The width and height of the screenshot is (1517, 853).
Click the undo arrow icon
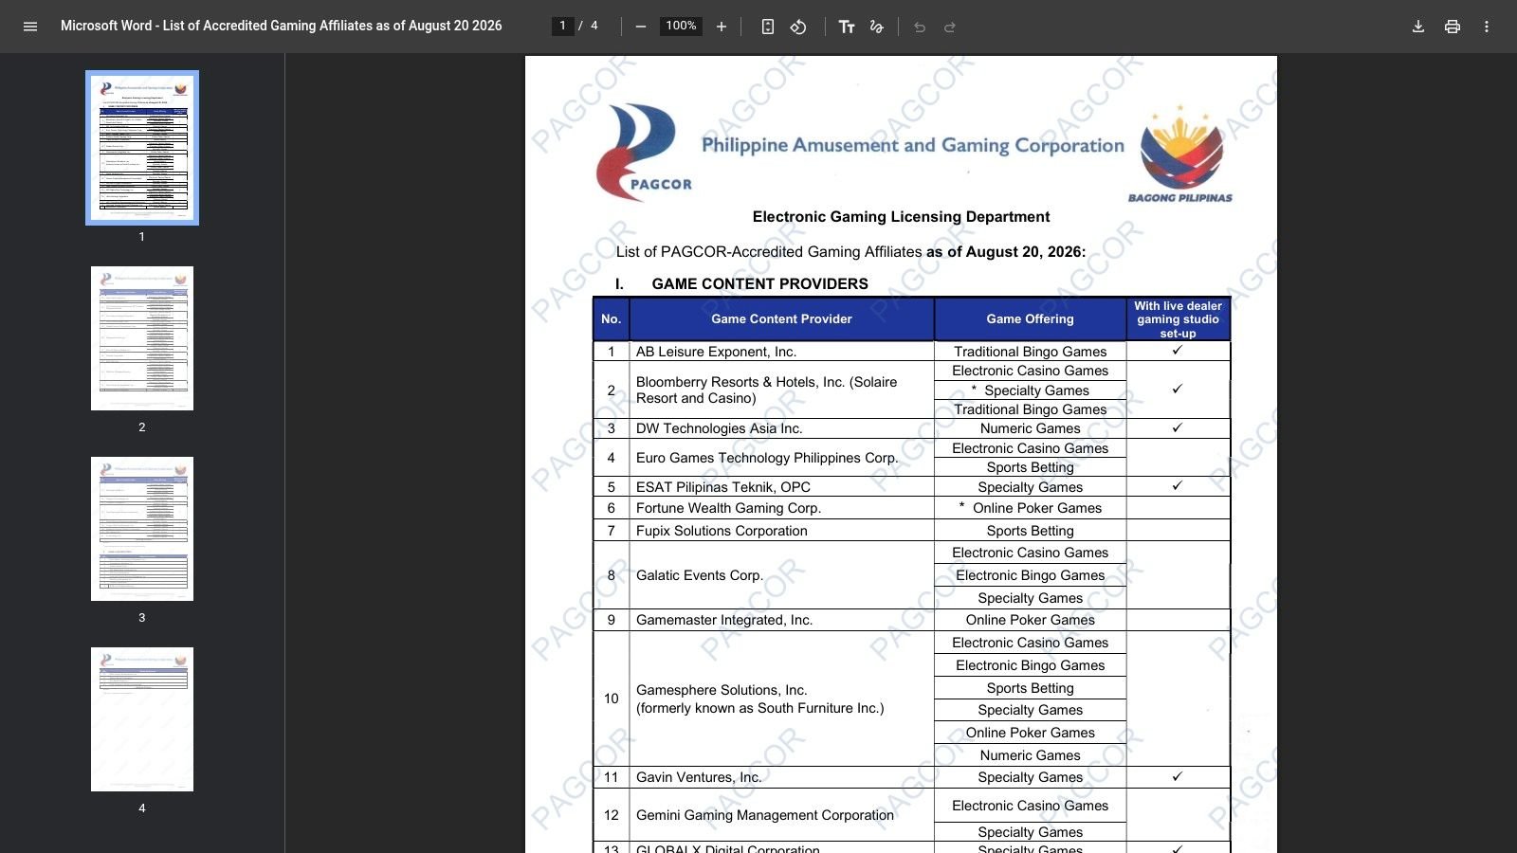[920, 27]
